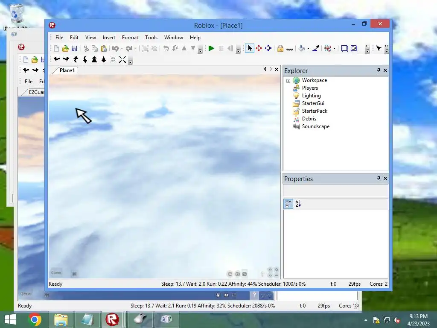Viewport: 437px width, 328px height.
Task: Open the run toolbar options dropdown
Action: 238,50
